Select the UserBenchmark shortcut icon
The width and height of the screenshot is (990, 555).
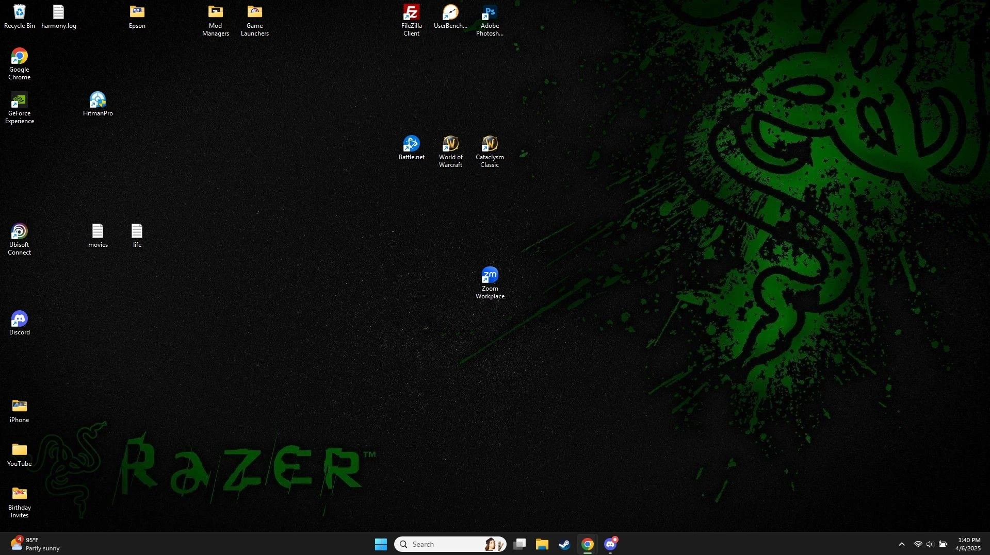[x=450, y=16]
